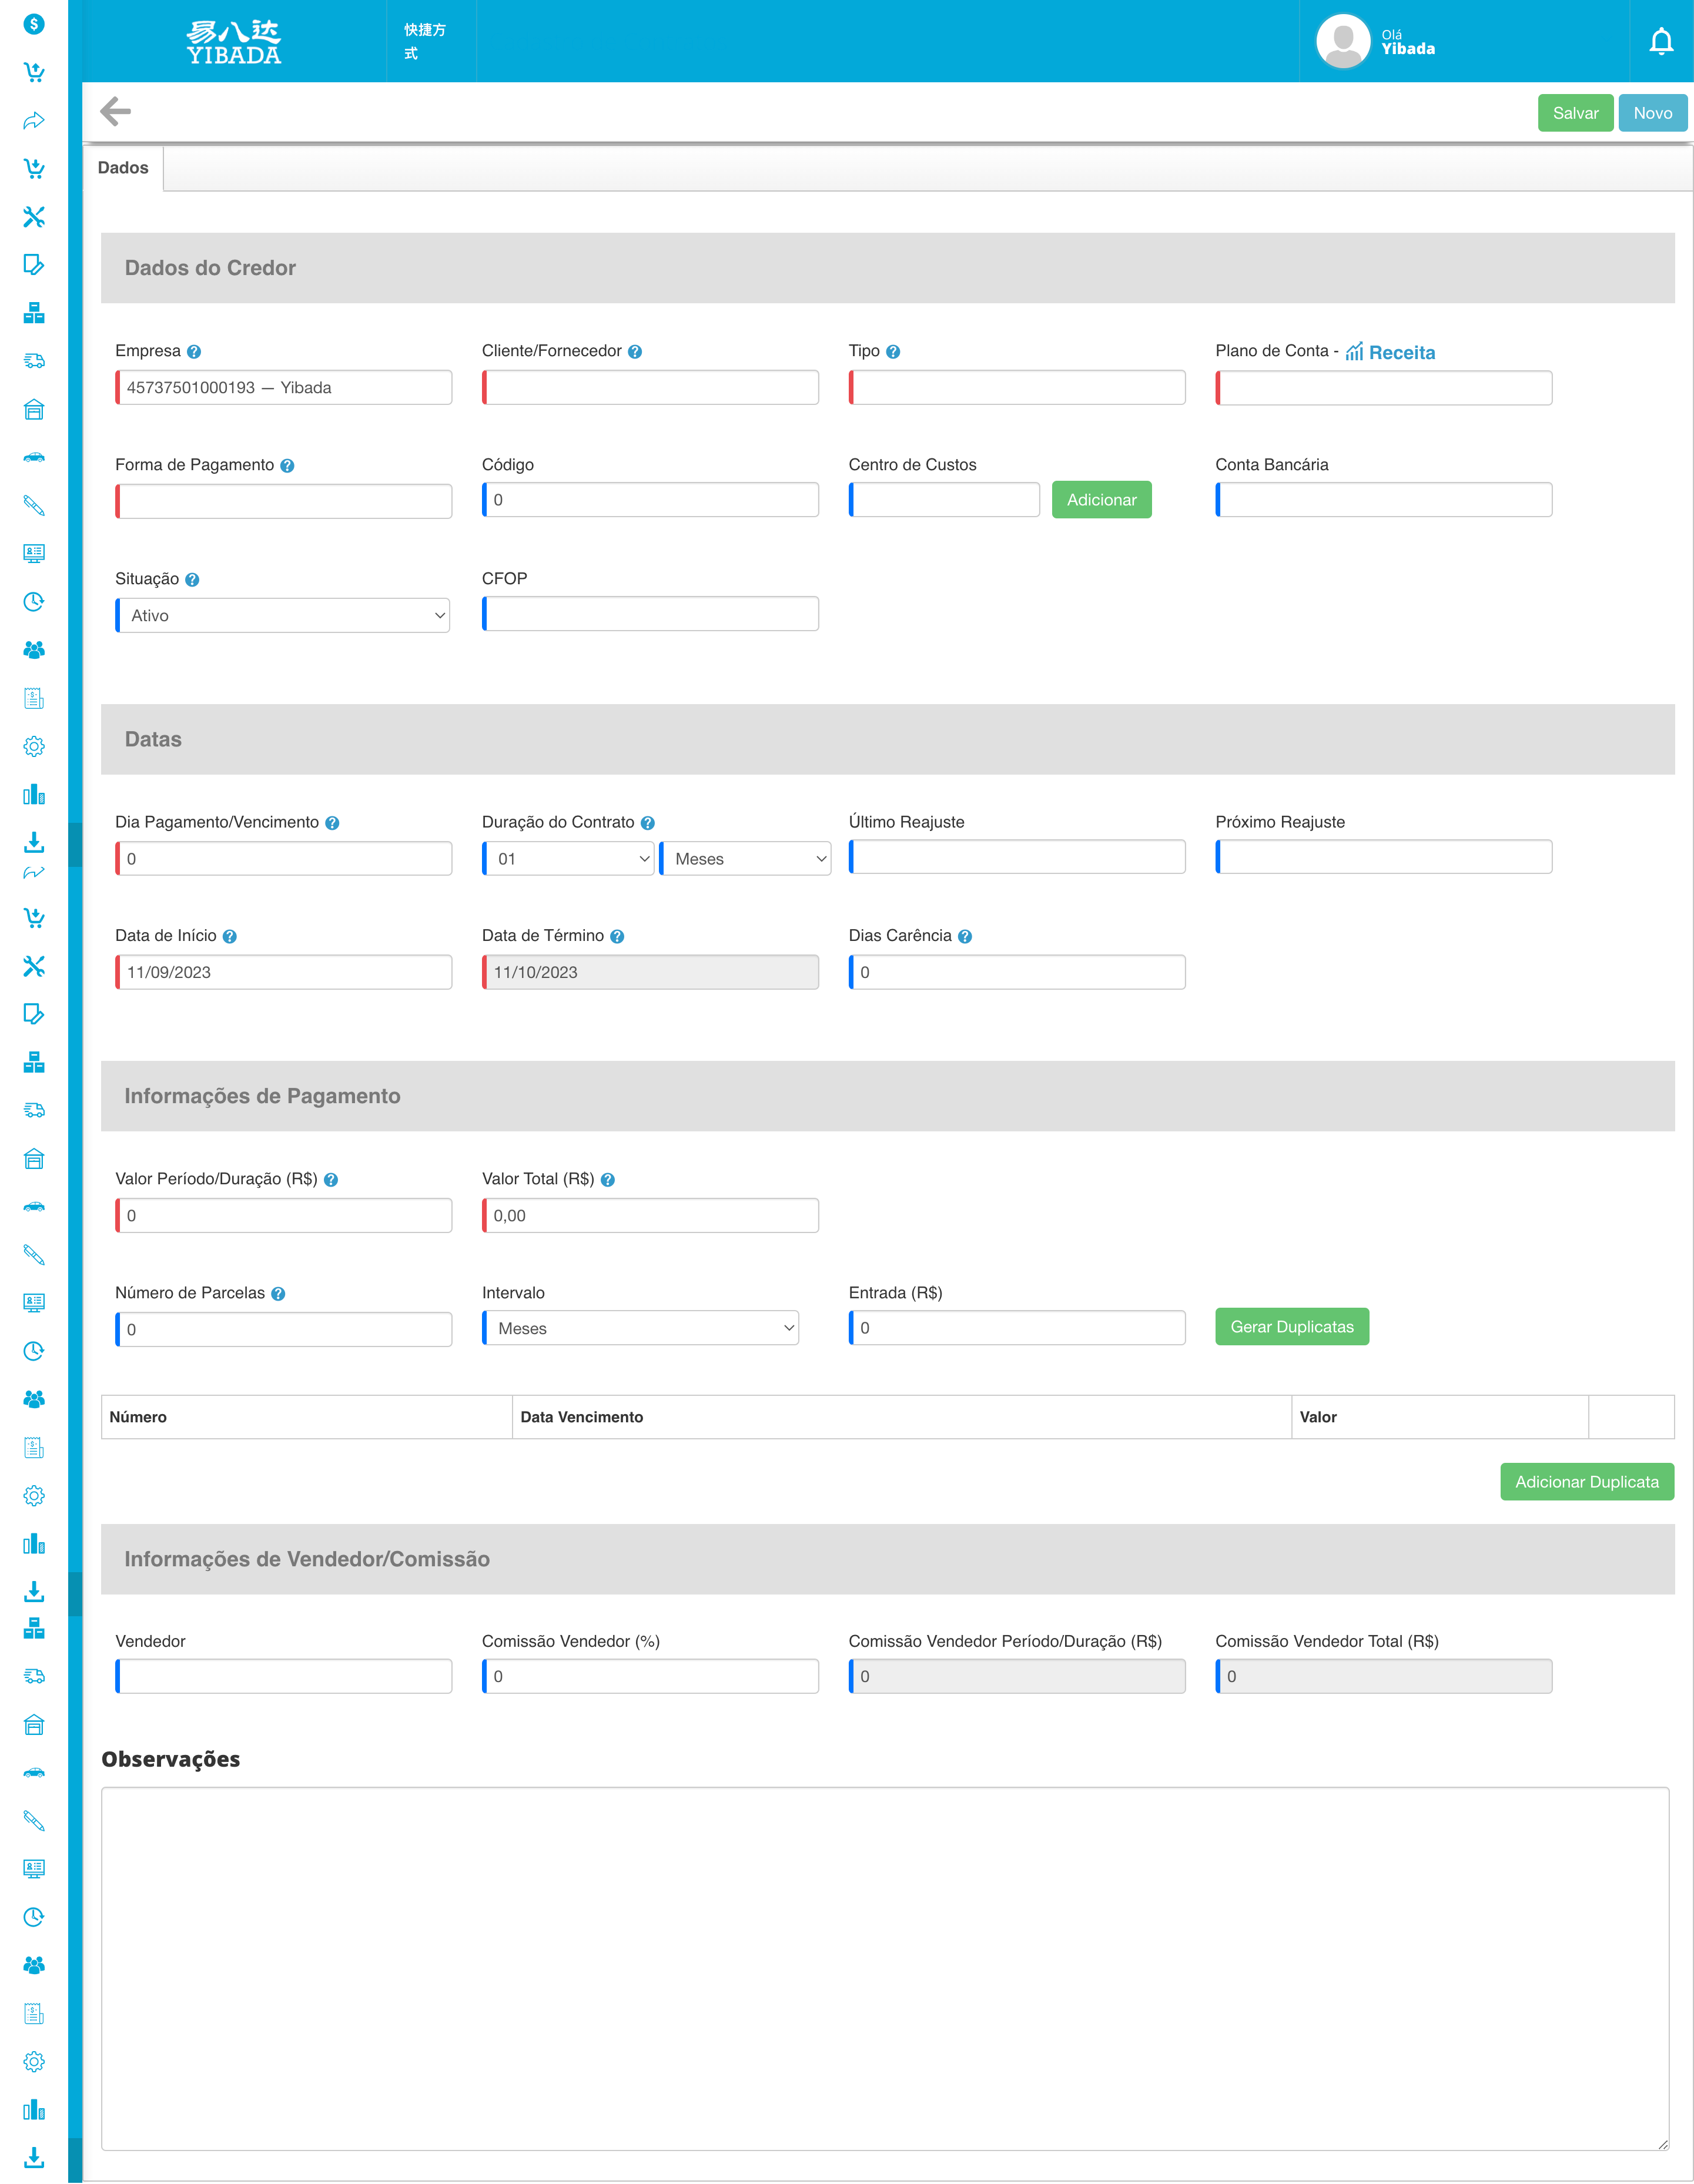Click help icon beside Número de Parcelas
Viewport: 1694px width, 2184px height.
pos(278,1294)
